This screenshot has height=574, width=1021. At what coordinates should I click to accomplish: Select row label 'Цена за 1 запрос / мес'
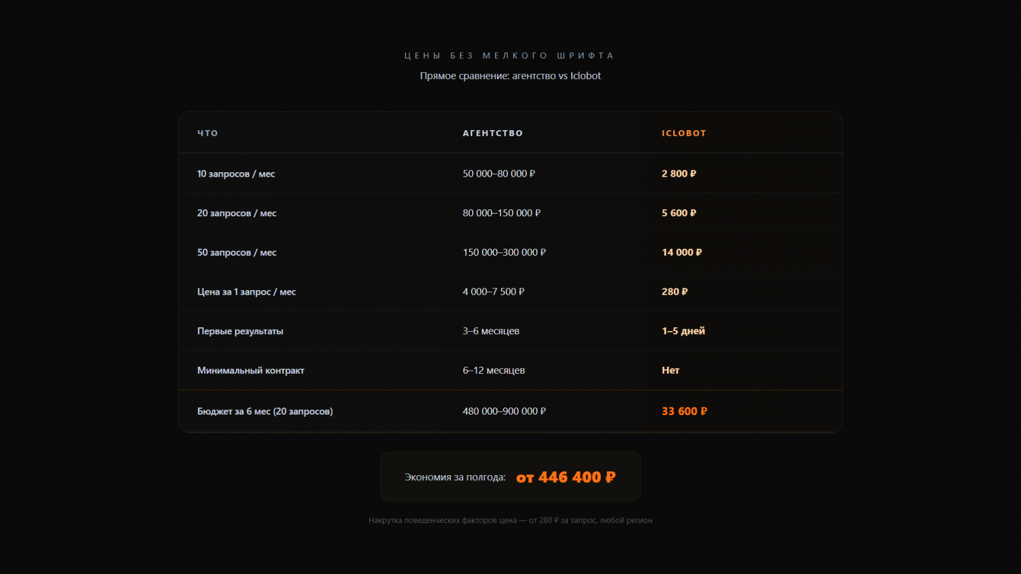pyautogui.click(x=246, y=292)
